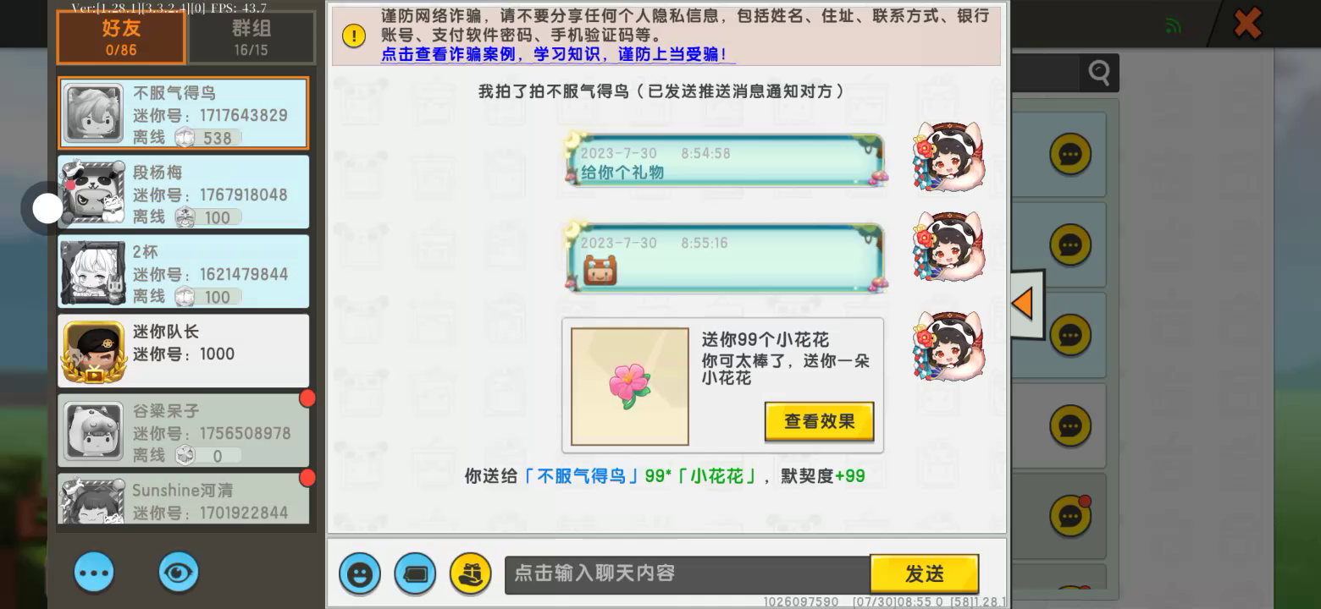Toggle the blue eye visibility button
The height and width of the screenshot is (609, 1321).
[x=179, y=573]
